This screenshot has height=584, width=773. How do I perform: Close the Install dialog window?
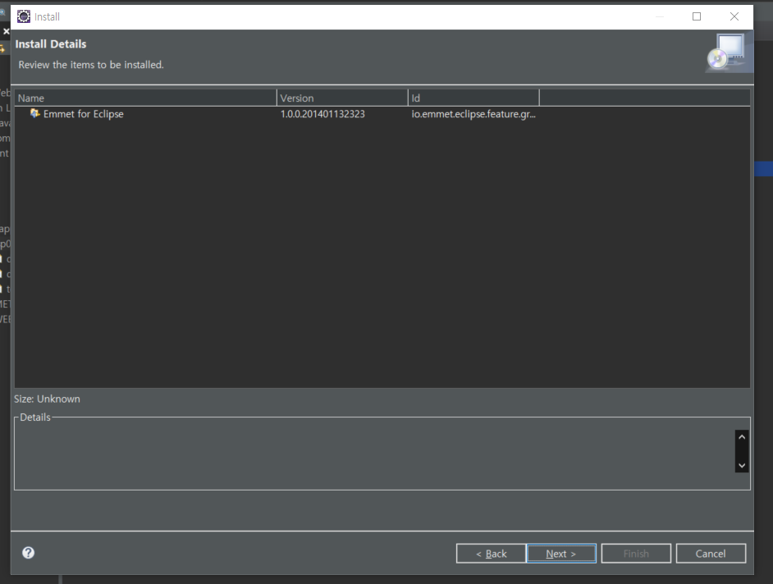(734, 16)
